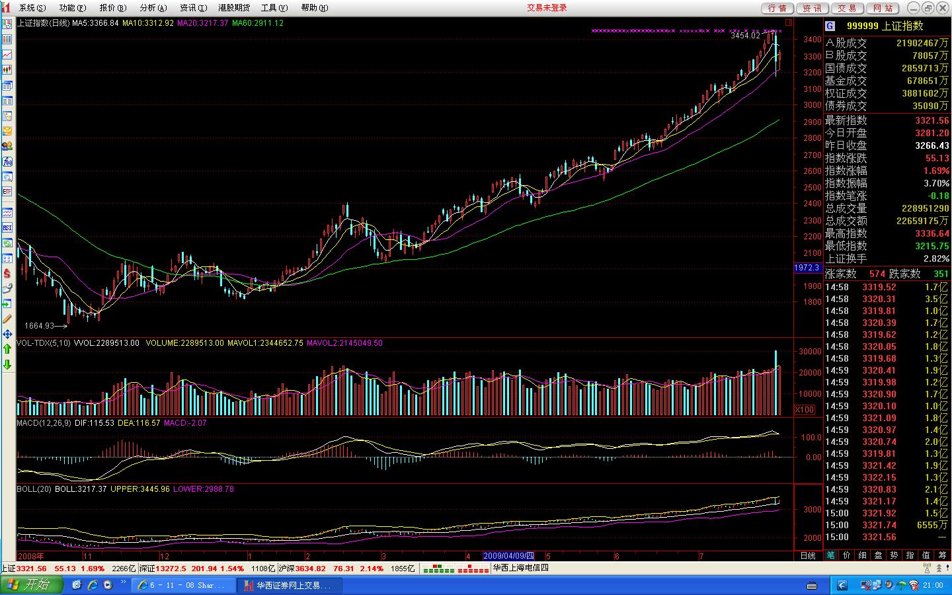Switch to the 细 tab
Viewport: 952px width, 595px height.
point(862,555)
